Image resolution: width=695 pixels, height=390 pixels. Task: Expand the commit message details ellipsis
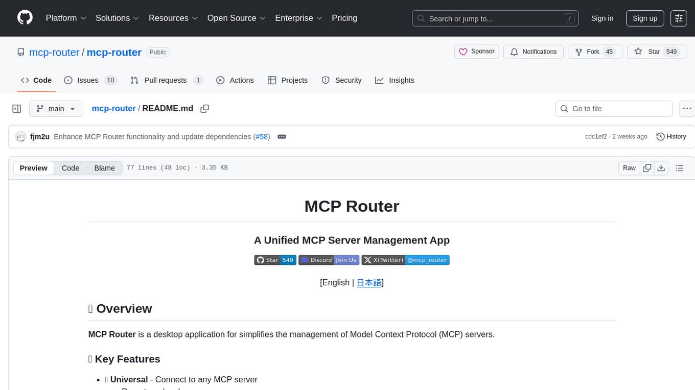282,137
